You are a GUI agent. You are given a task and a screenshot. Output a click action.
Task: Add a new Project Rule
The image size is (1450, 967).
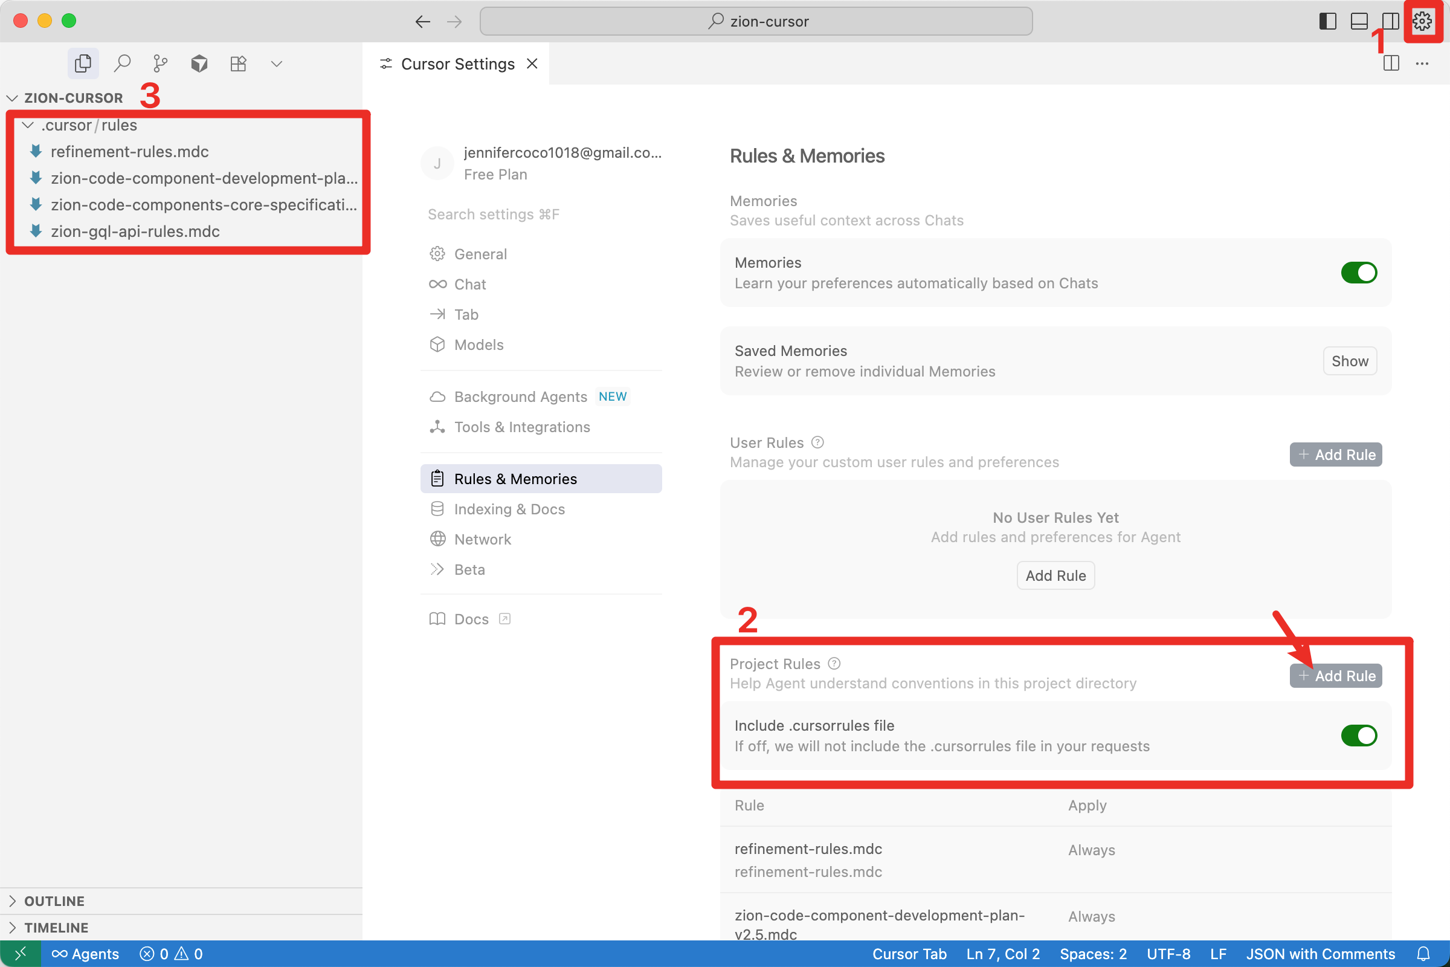click(1335, 676)
